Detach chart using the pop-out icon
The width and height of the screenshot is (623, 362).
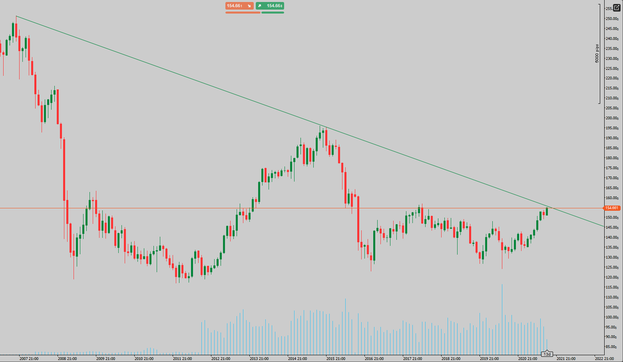(x=616, y=7)
